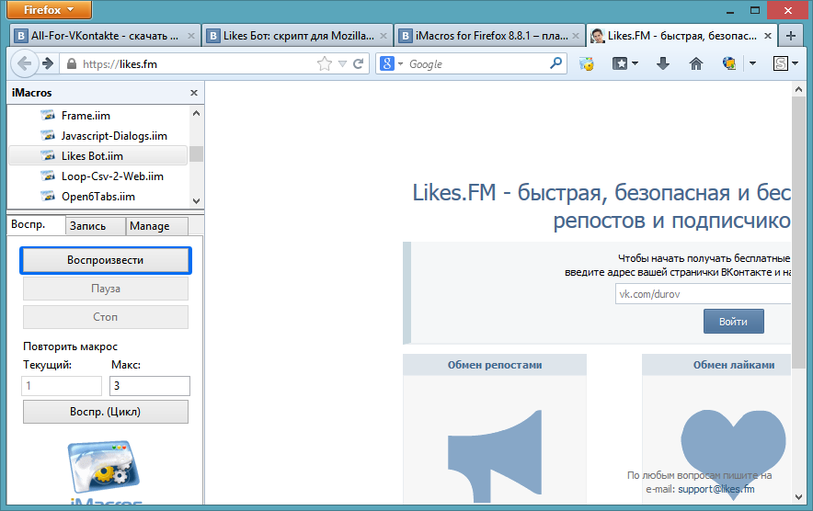Image resolution: width=813 pixels, height=511 pixels.
Task: Click the Пауза button
Action: 106,289
